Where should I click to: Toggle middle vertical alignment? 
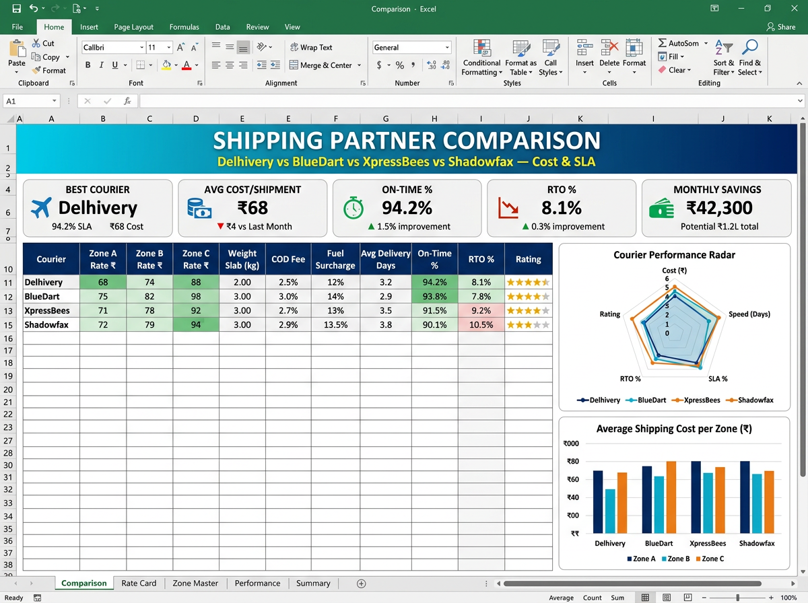coord(230,47)
